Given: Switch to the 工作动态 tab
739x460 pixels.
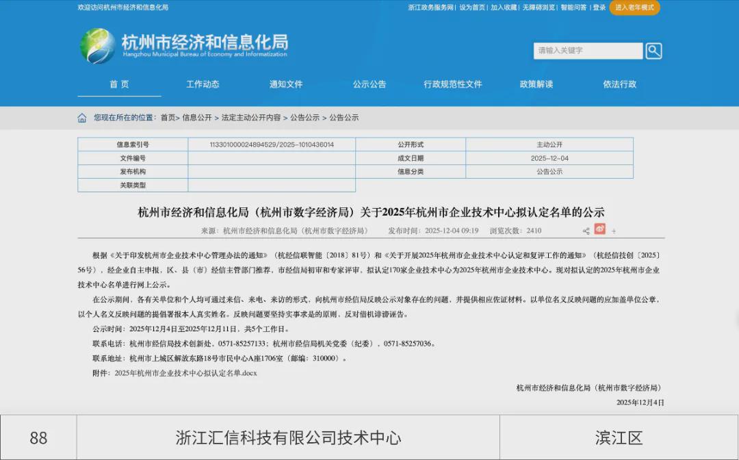Looking at the screenshot, I should click(x=203, y=84).
